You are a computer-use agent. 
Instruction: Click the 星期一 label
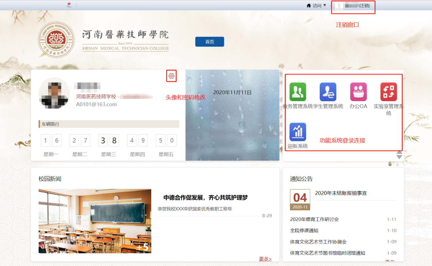[51, 154]
